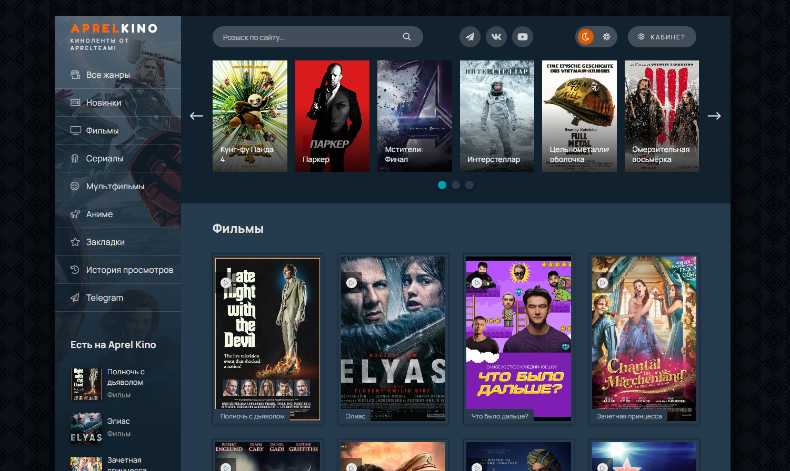Switch to dark theme moon toggle
Screen dimensions: 790x471
(586, 37)
